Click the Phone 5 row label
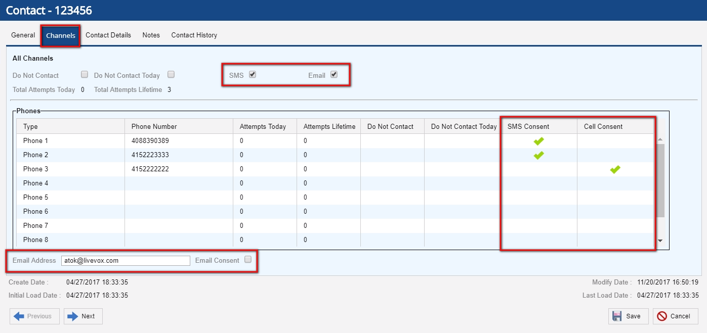The image size is (707, 333). [x=36, y=198]
